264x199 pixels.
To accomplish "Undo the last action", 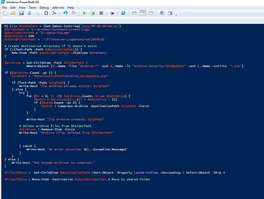I will 65,13.
